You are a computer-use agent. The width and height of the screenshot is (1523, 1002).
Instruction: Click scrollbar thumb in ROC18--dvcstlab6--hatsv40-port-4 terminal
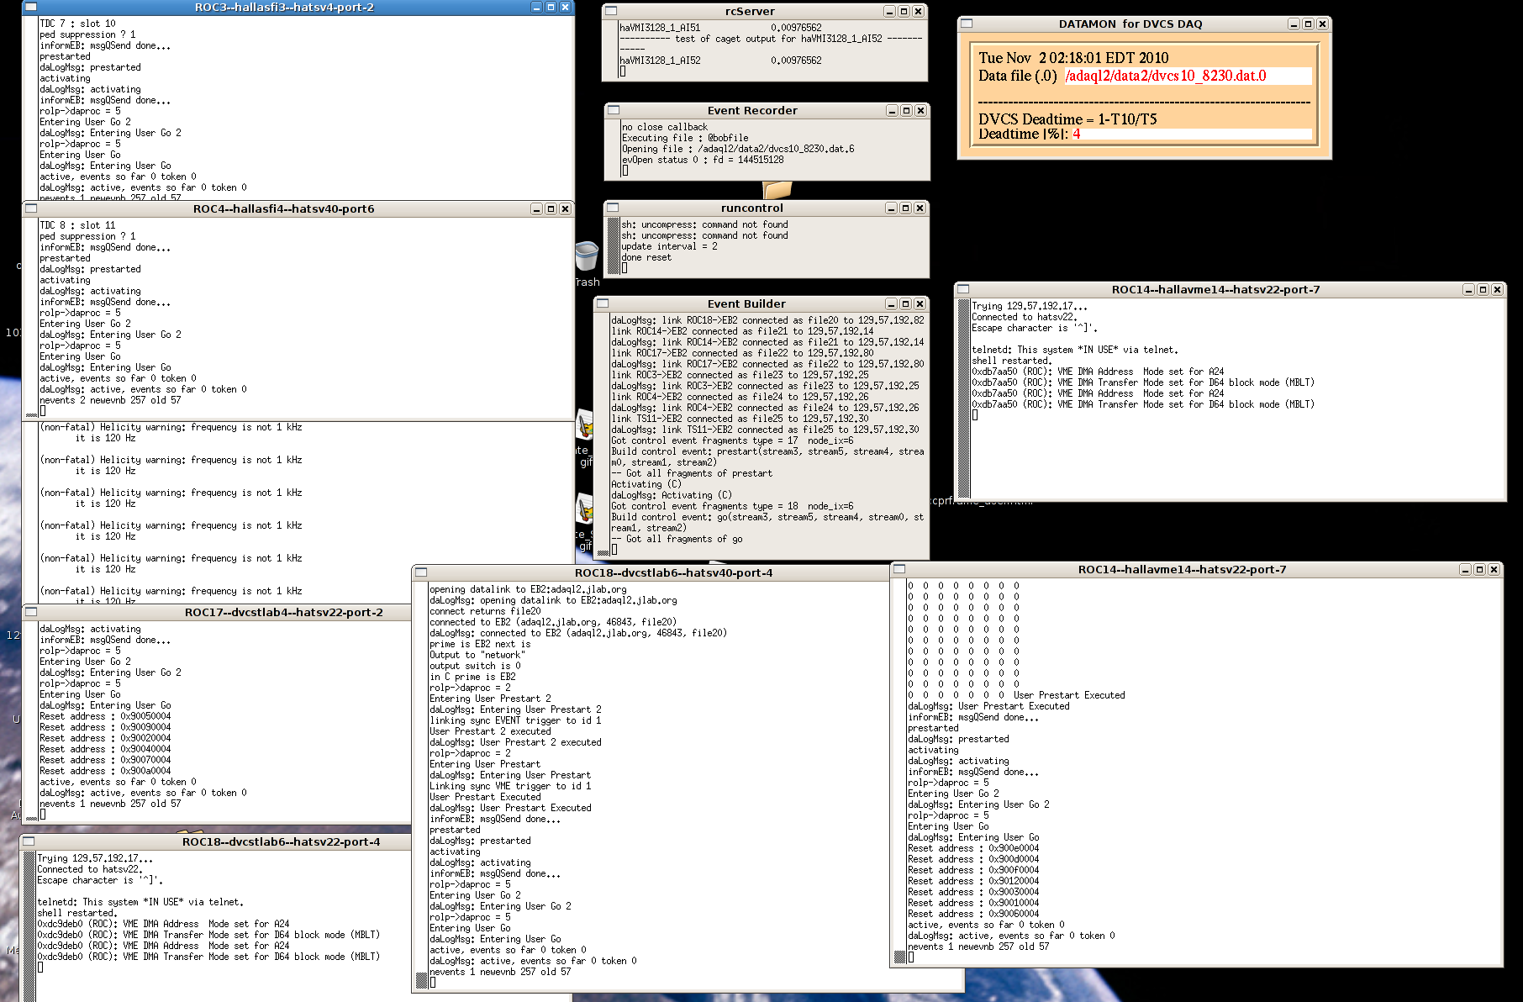pyautogui.click(x=422, y=980)
